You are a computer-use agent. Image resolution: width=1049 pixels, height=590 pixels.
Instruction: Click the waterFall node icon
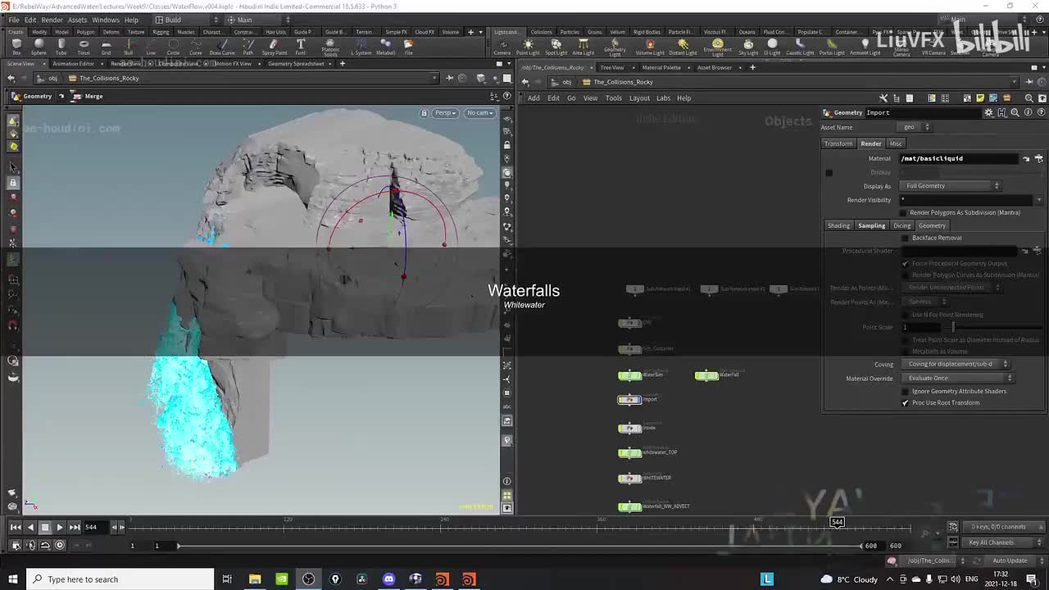tap(706, 375)
